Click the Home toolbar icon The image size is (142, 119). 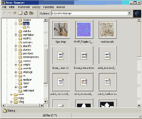26,13
